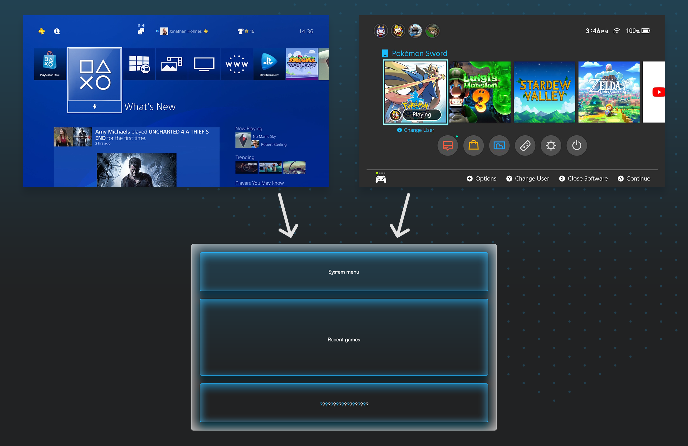This screenshot has height=446, width=688.
Task: Open the Switch Controllers icon
Action: [525, 145]
